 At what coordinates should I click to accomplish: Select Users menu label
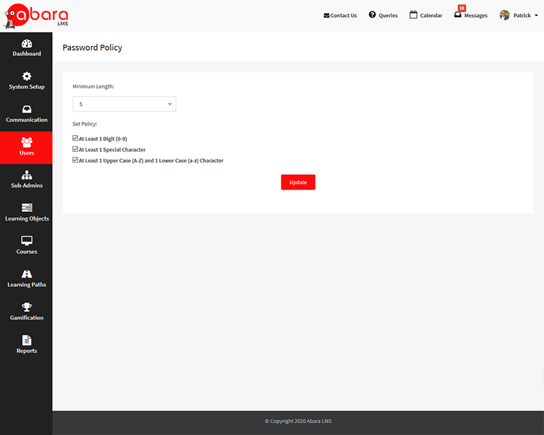click(27, 153)
